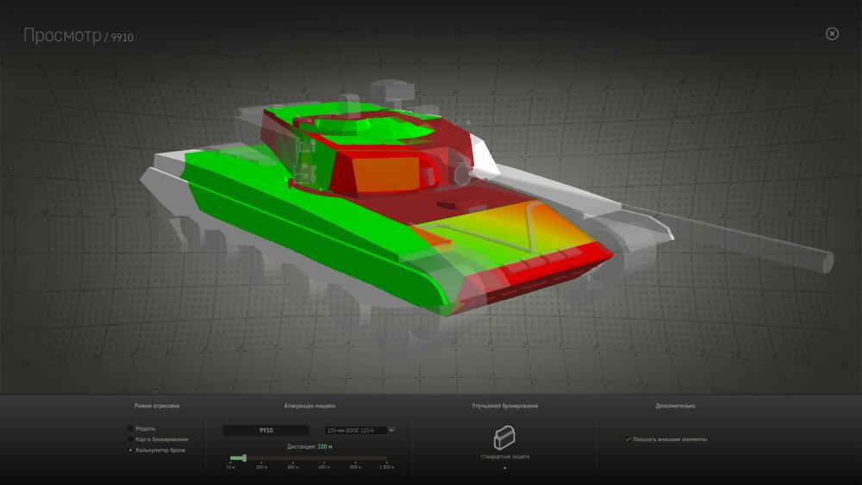Click the Дистанция: 100 м label
862x485 pixels.
[309, 446]
